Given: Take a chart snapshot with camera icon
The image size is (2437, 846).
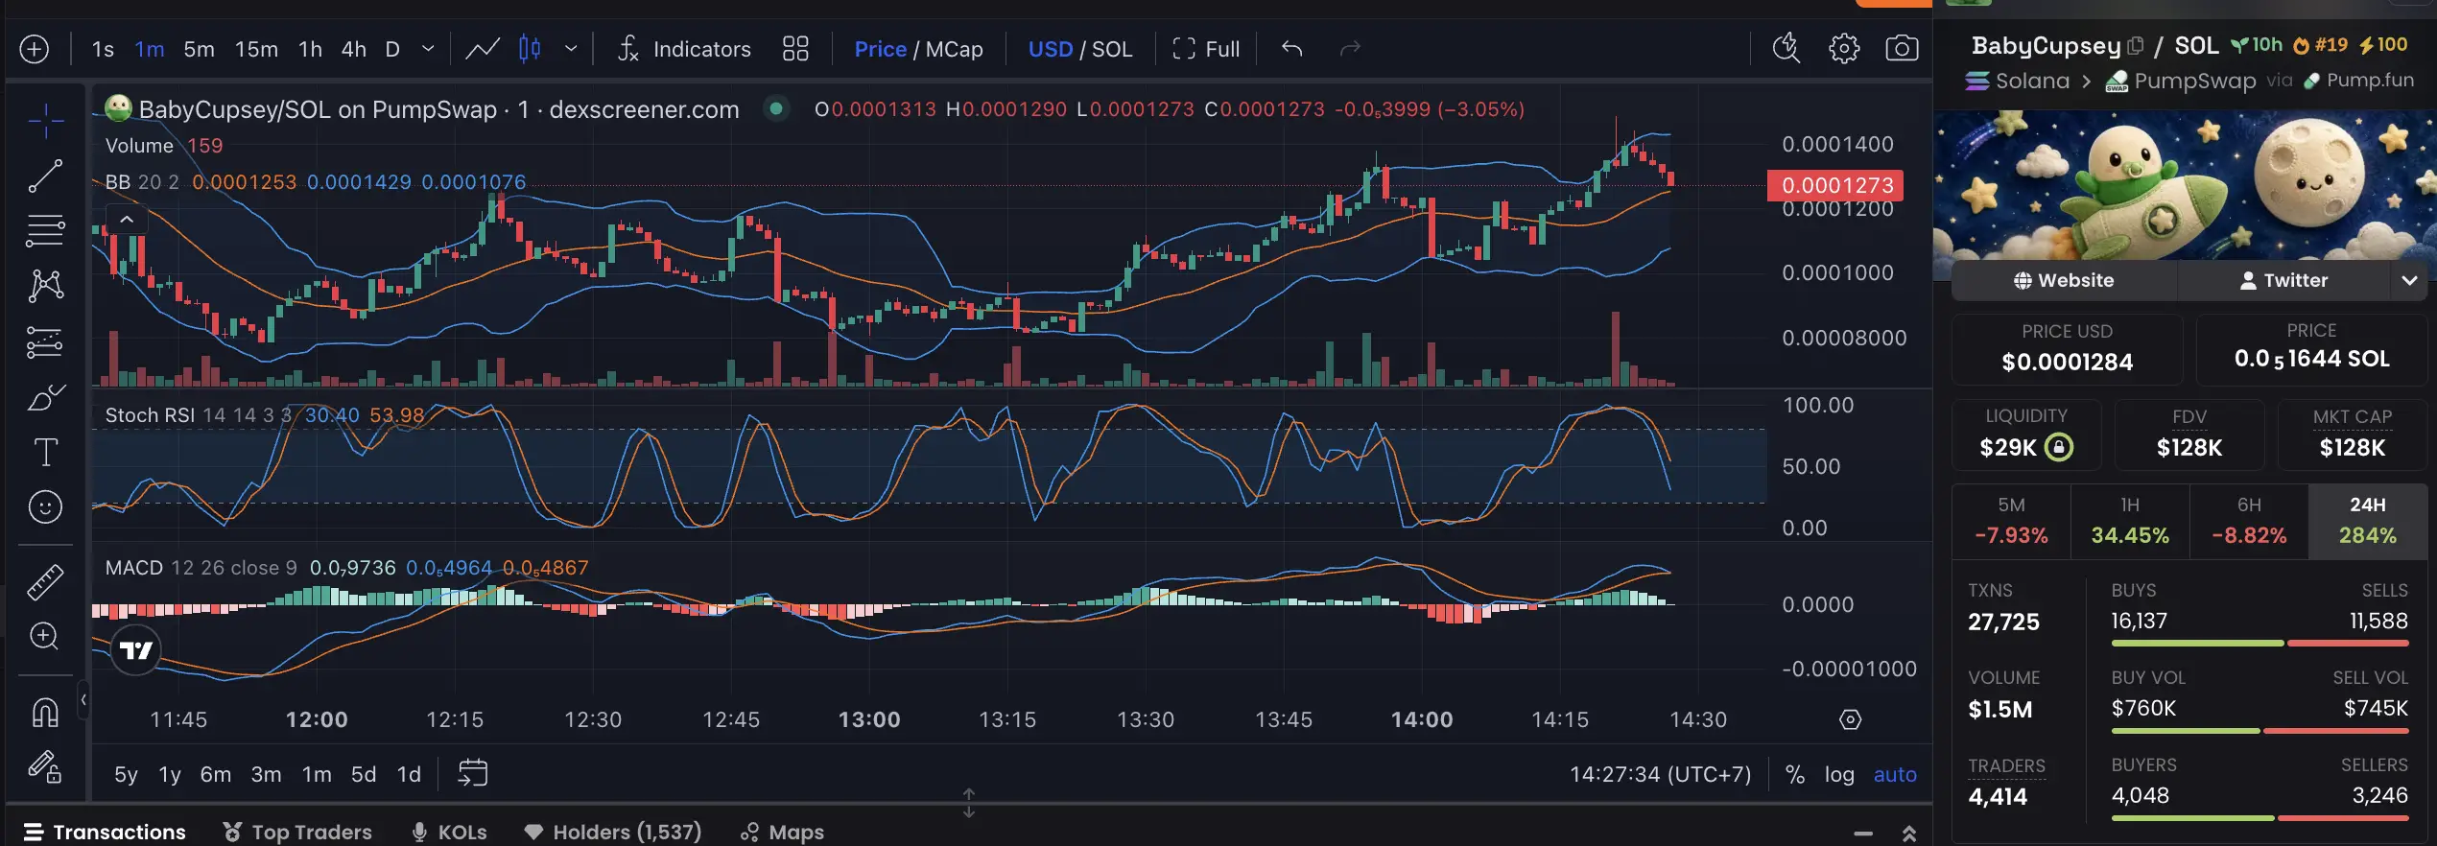Looking at the screenshot, I should click(x=1901, y=48).
